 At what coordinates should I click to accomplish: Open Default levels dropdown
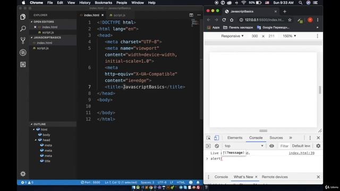coord(301,146)
